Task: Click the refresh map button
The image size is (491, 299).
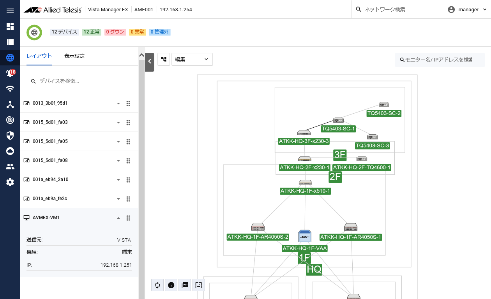Action: [x=157, y=285]
